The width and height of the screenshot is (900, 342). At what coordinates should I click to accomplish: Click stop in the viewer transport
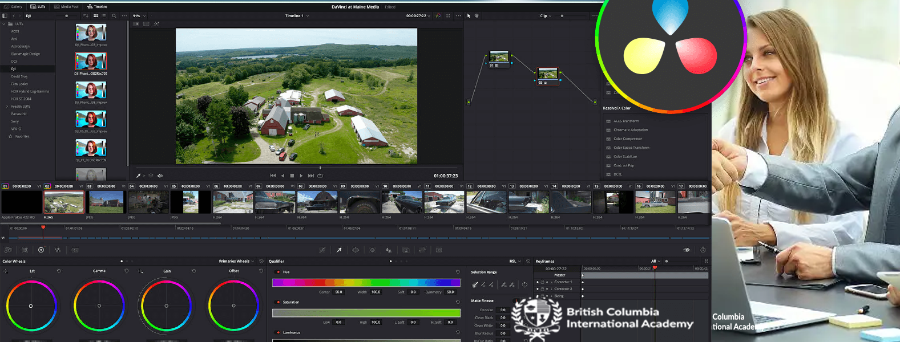click(292, 176)
